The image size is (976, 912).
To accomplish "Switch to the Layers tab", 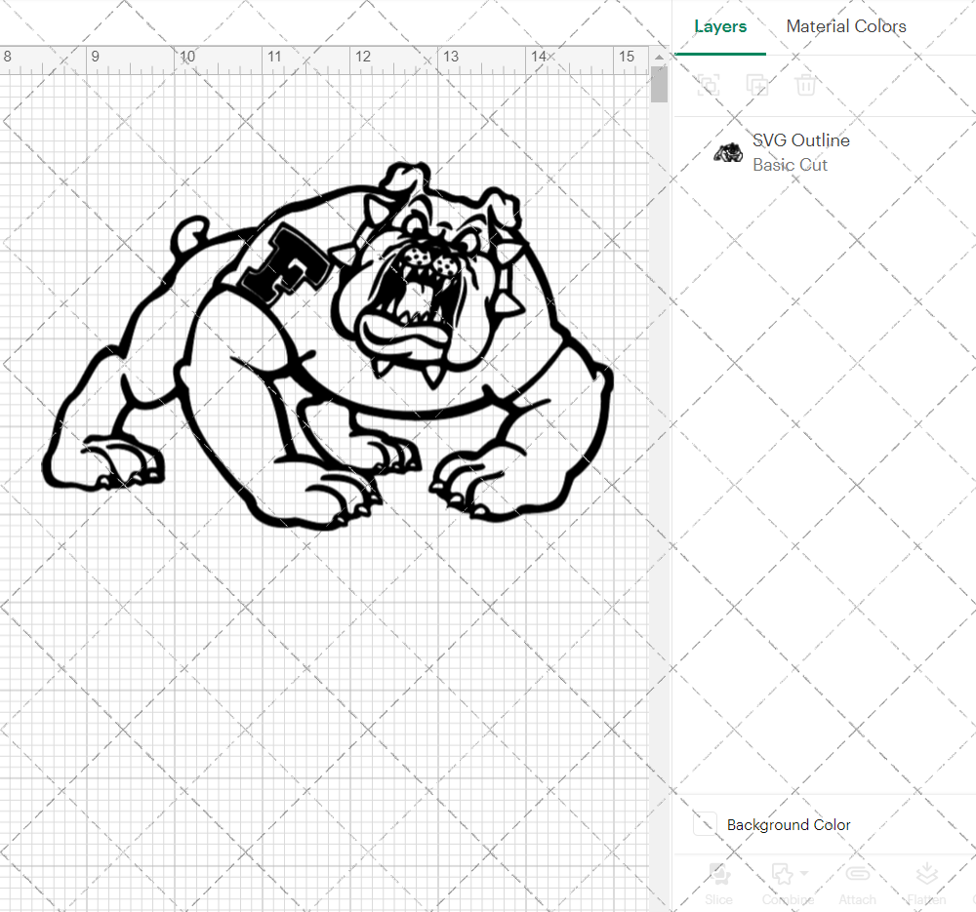I will pyautogui.click(x=720, y=26).
